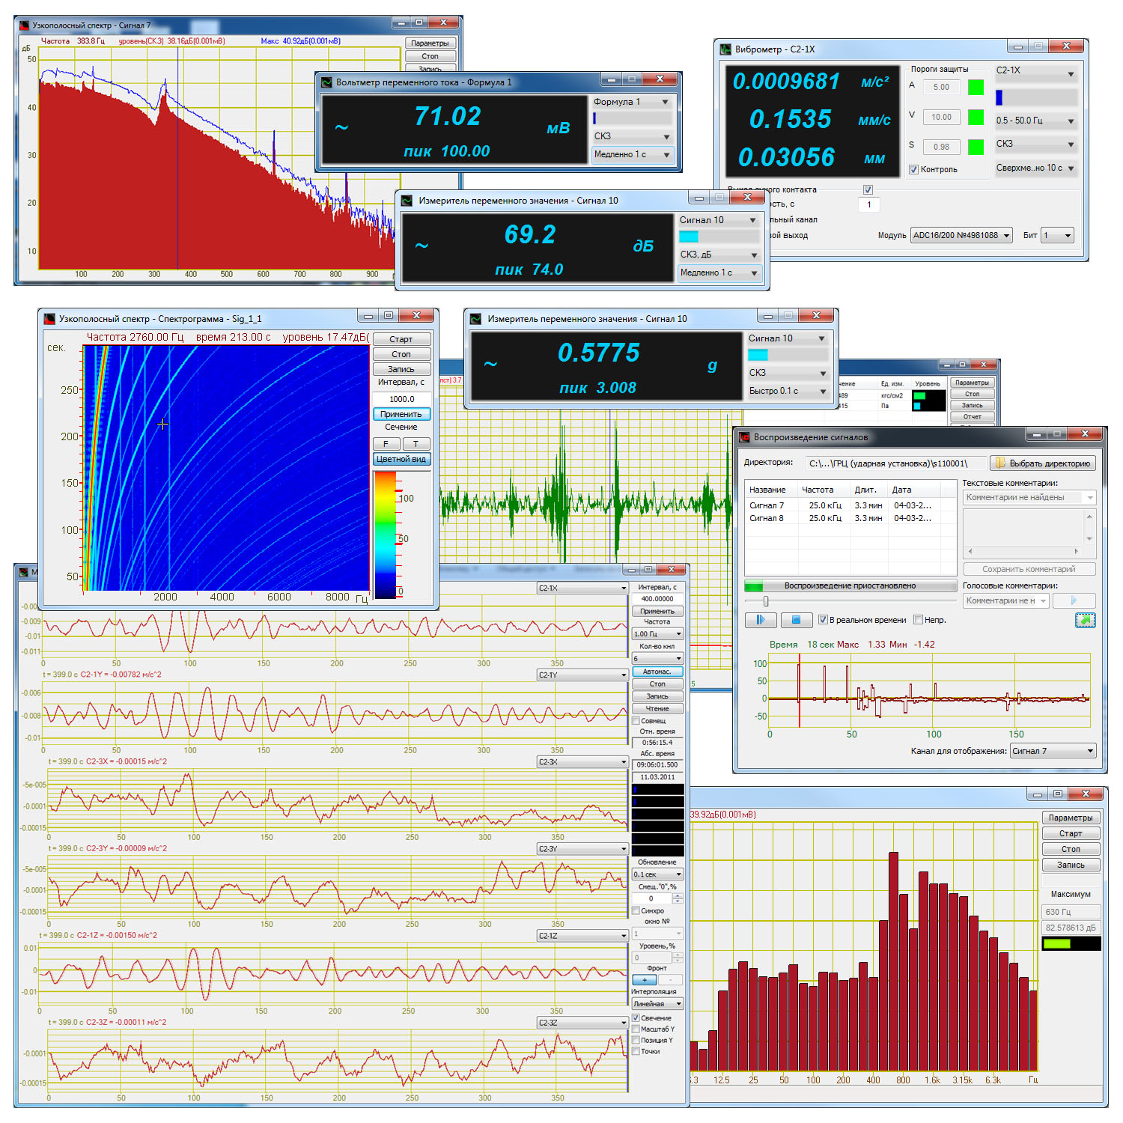Click 'T' section button in spectrogram
This screenshot has height=1123, width=1123.
point(416,444)
